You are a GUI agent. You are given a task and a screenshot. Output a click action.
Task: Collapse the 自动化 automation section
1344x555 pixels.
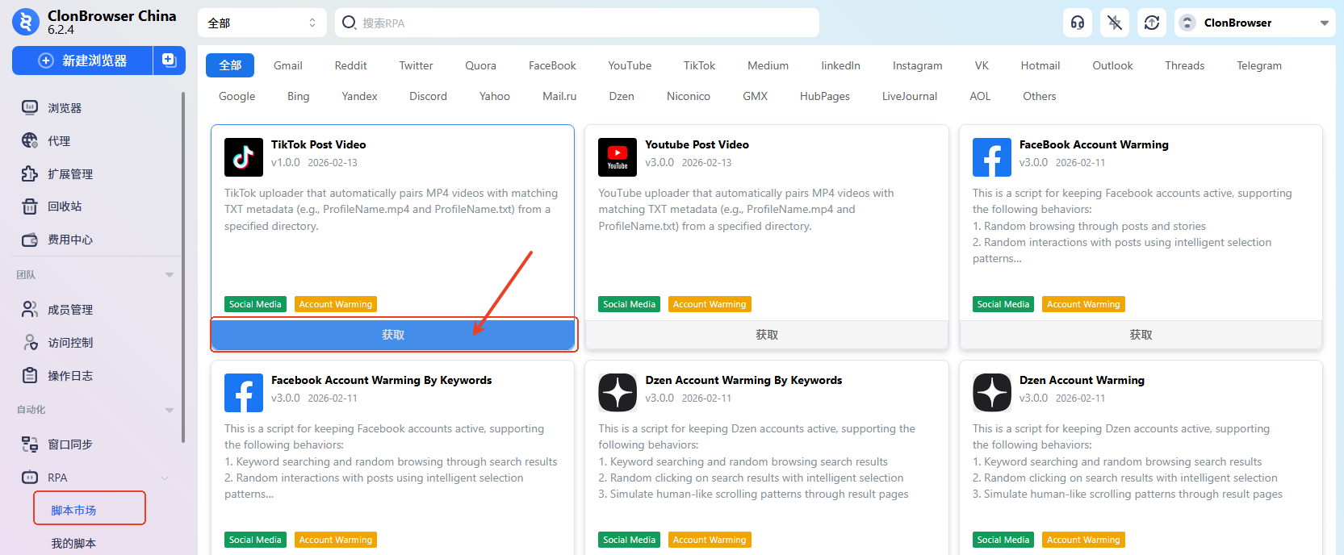click(170, 410)
